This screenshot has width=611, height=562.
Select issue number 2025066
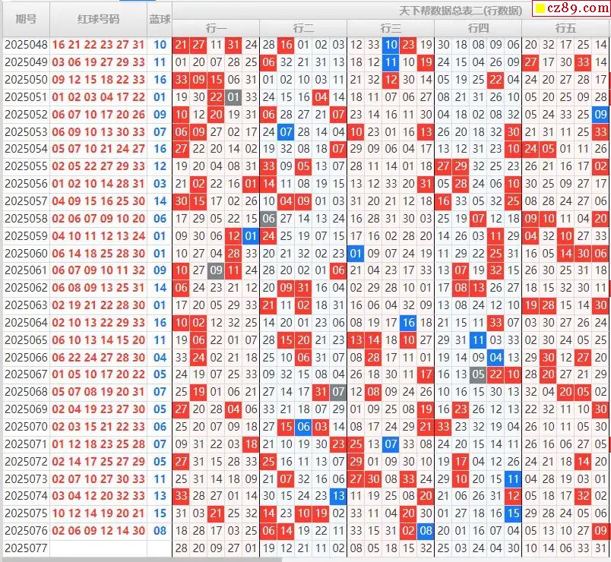(26, 358)
